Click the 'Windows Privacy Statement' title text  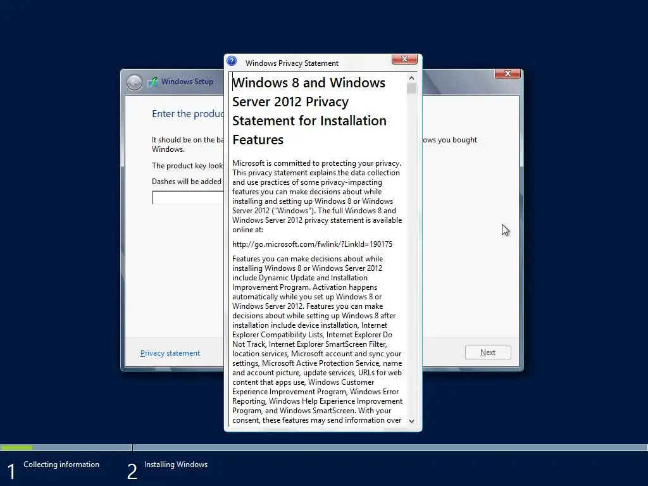point(292,63)
